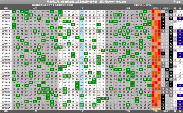This screenshot has width=183, height=113.
Task: Click the top 期号 column header
Action: pyautogui.click(x=5, y=8)
